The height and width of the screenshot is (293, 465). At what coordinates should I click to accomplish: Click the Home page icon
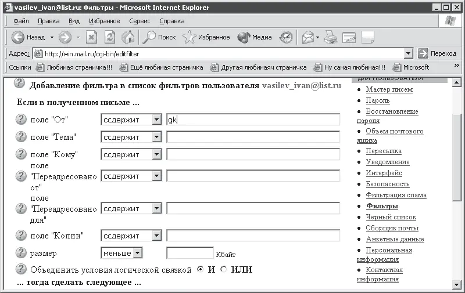coord(128,37)
